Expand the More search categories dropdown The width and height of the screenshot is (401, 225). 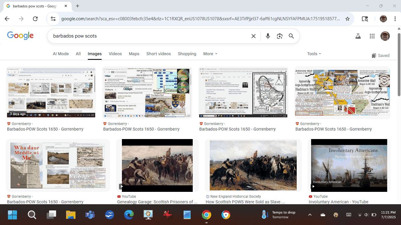coord(210,54)
